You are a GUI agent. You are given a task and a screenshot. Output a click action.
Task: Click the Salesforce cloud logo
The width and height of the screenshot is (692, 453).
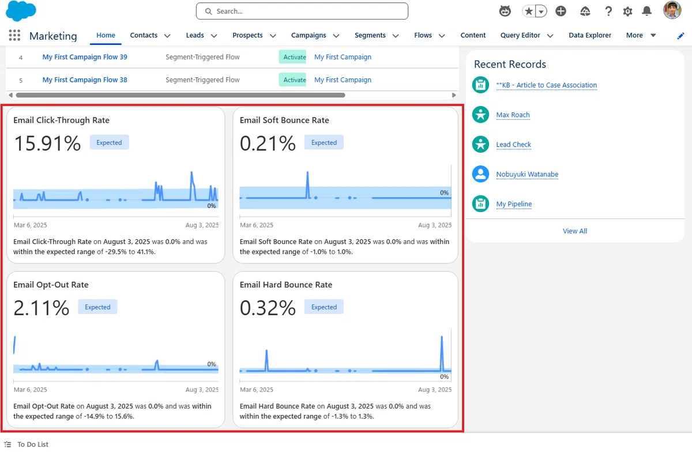20,11
